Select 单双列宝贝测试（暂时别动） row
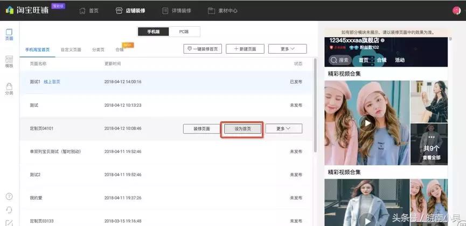Screen dimensions: 466x226 click(x=166, y=151)
